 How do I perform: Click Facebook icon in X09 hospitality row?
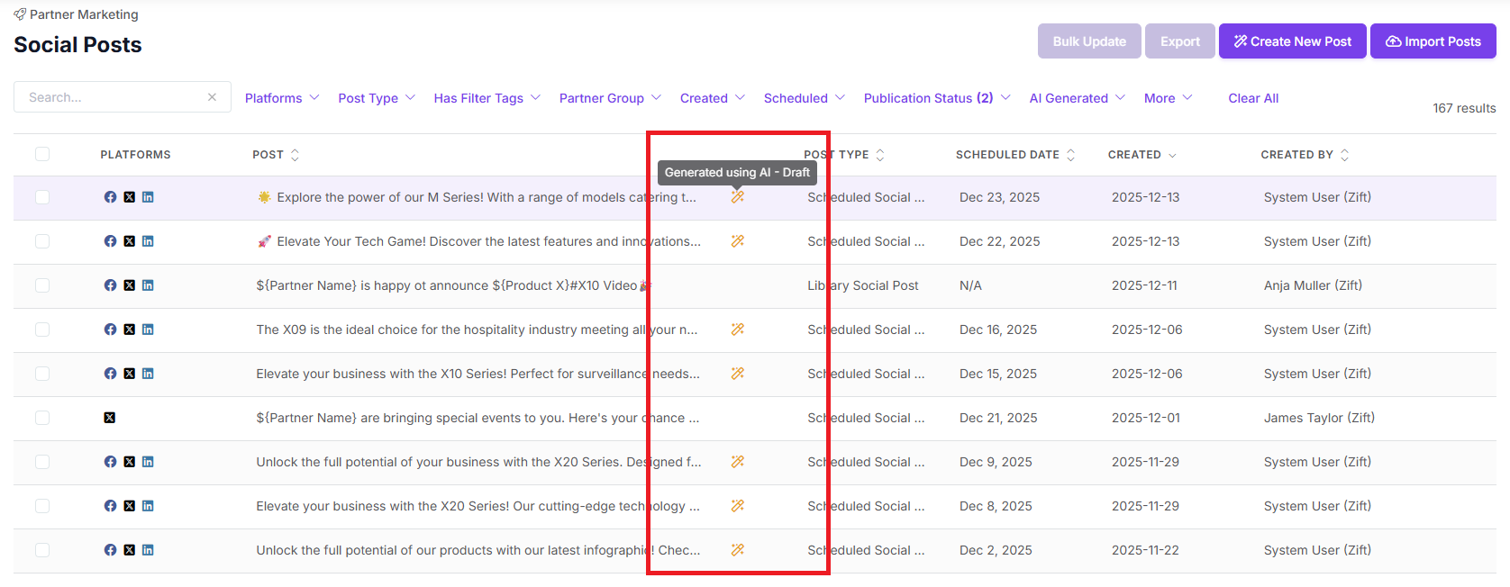pos(110,330)
